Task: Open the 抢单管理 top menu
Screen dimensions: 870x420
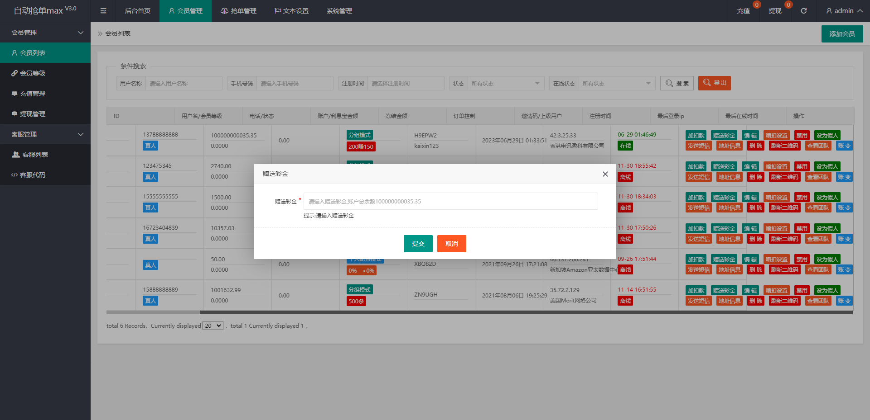Action: tap(238, 11)
